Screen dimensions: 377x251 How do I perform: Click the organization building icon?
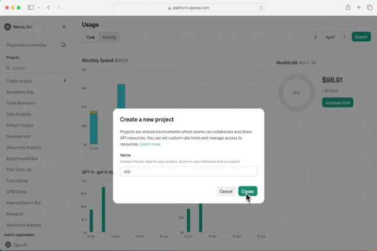tap(64, 45)
